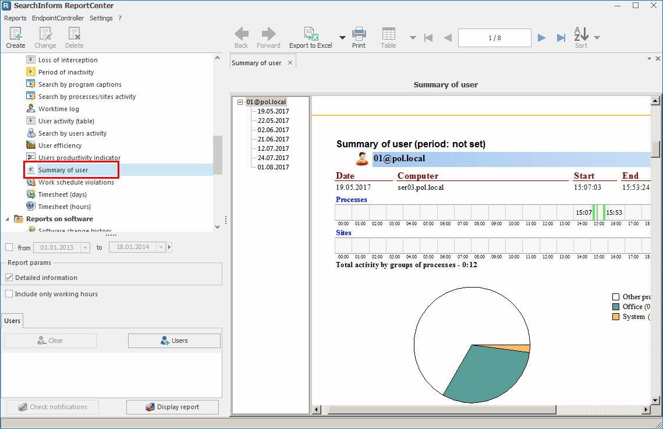Select date 22.05.2017 in the tree
The height and width of the screenshot is (429, 663).
pos(273,120)
